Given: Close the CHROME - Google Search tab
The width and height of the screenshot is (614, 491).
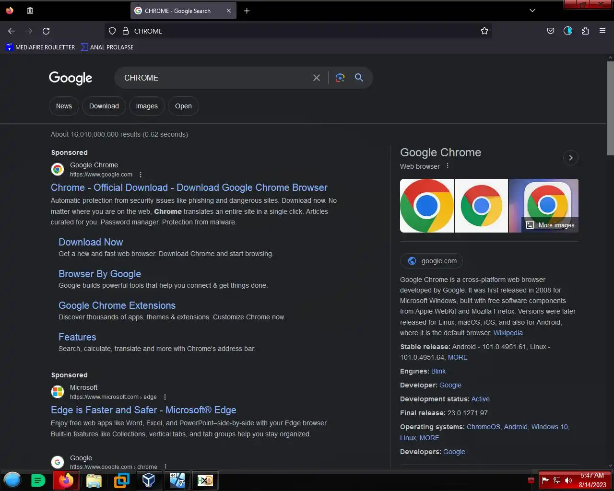Looking at the screenshot, I should (x=229, y=11).
